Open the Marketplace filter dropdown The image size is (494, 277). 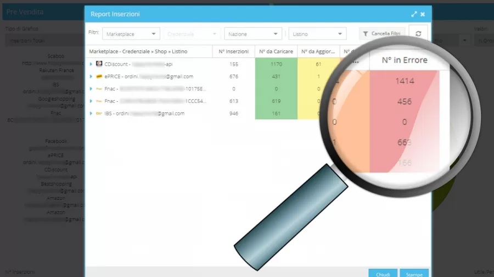(131, 34)
